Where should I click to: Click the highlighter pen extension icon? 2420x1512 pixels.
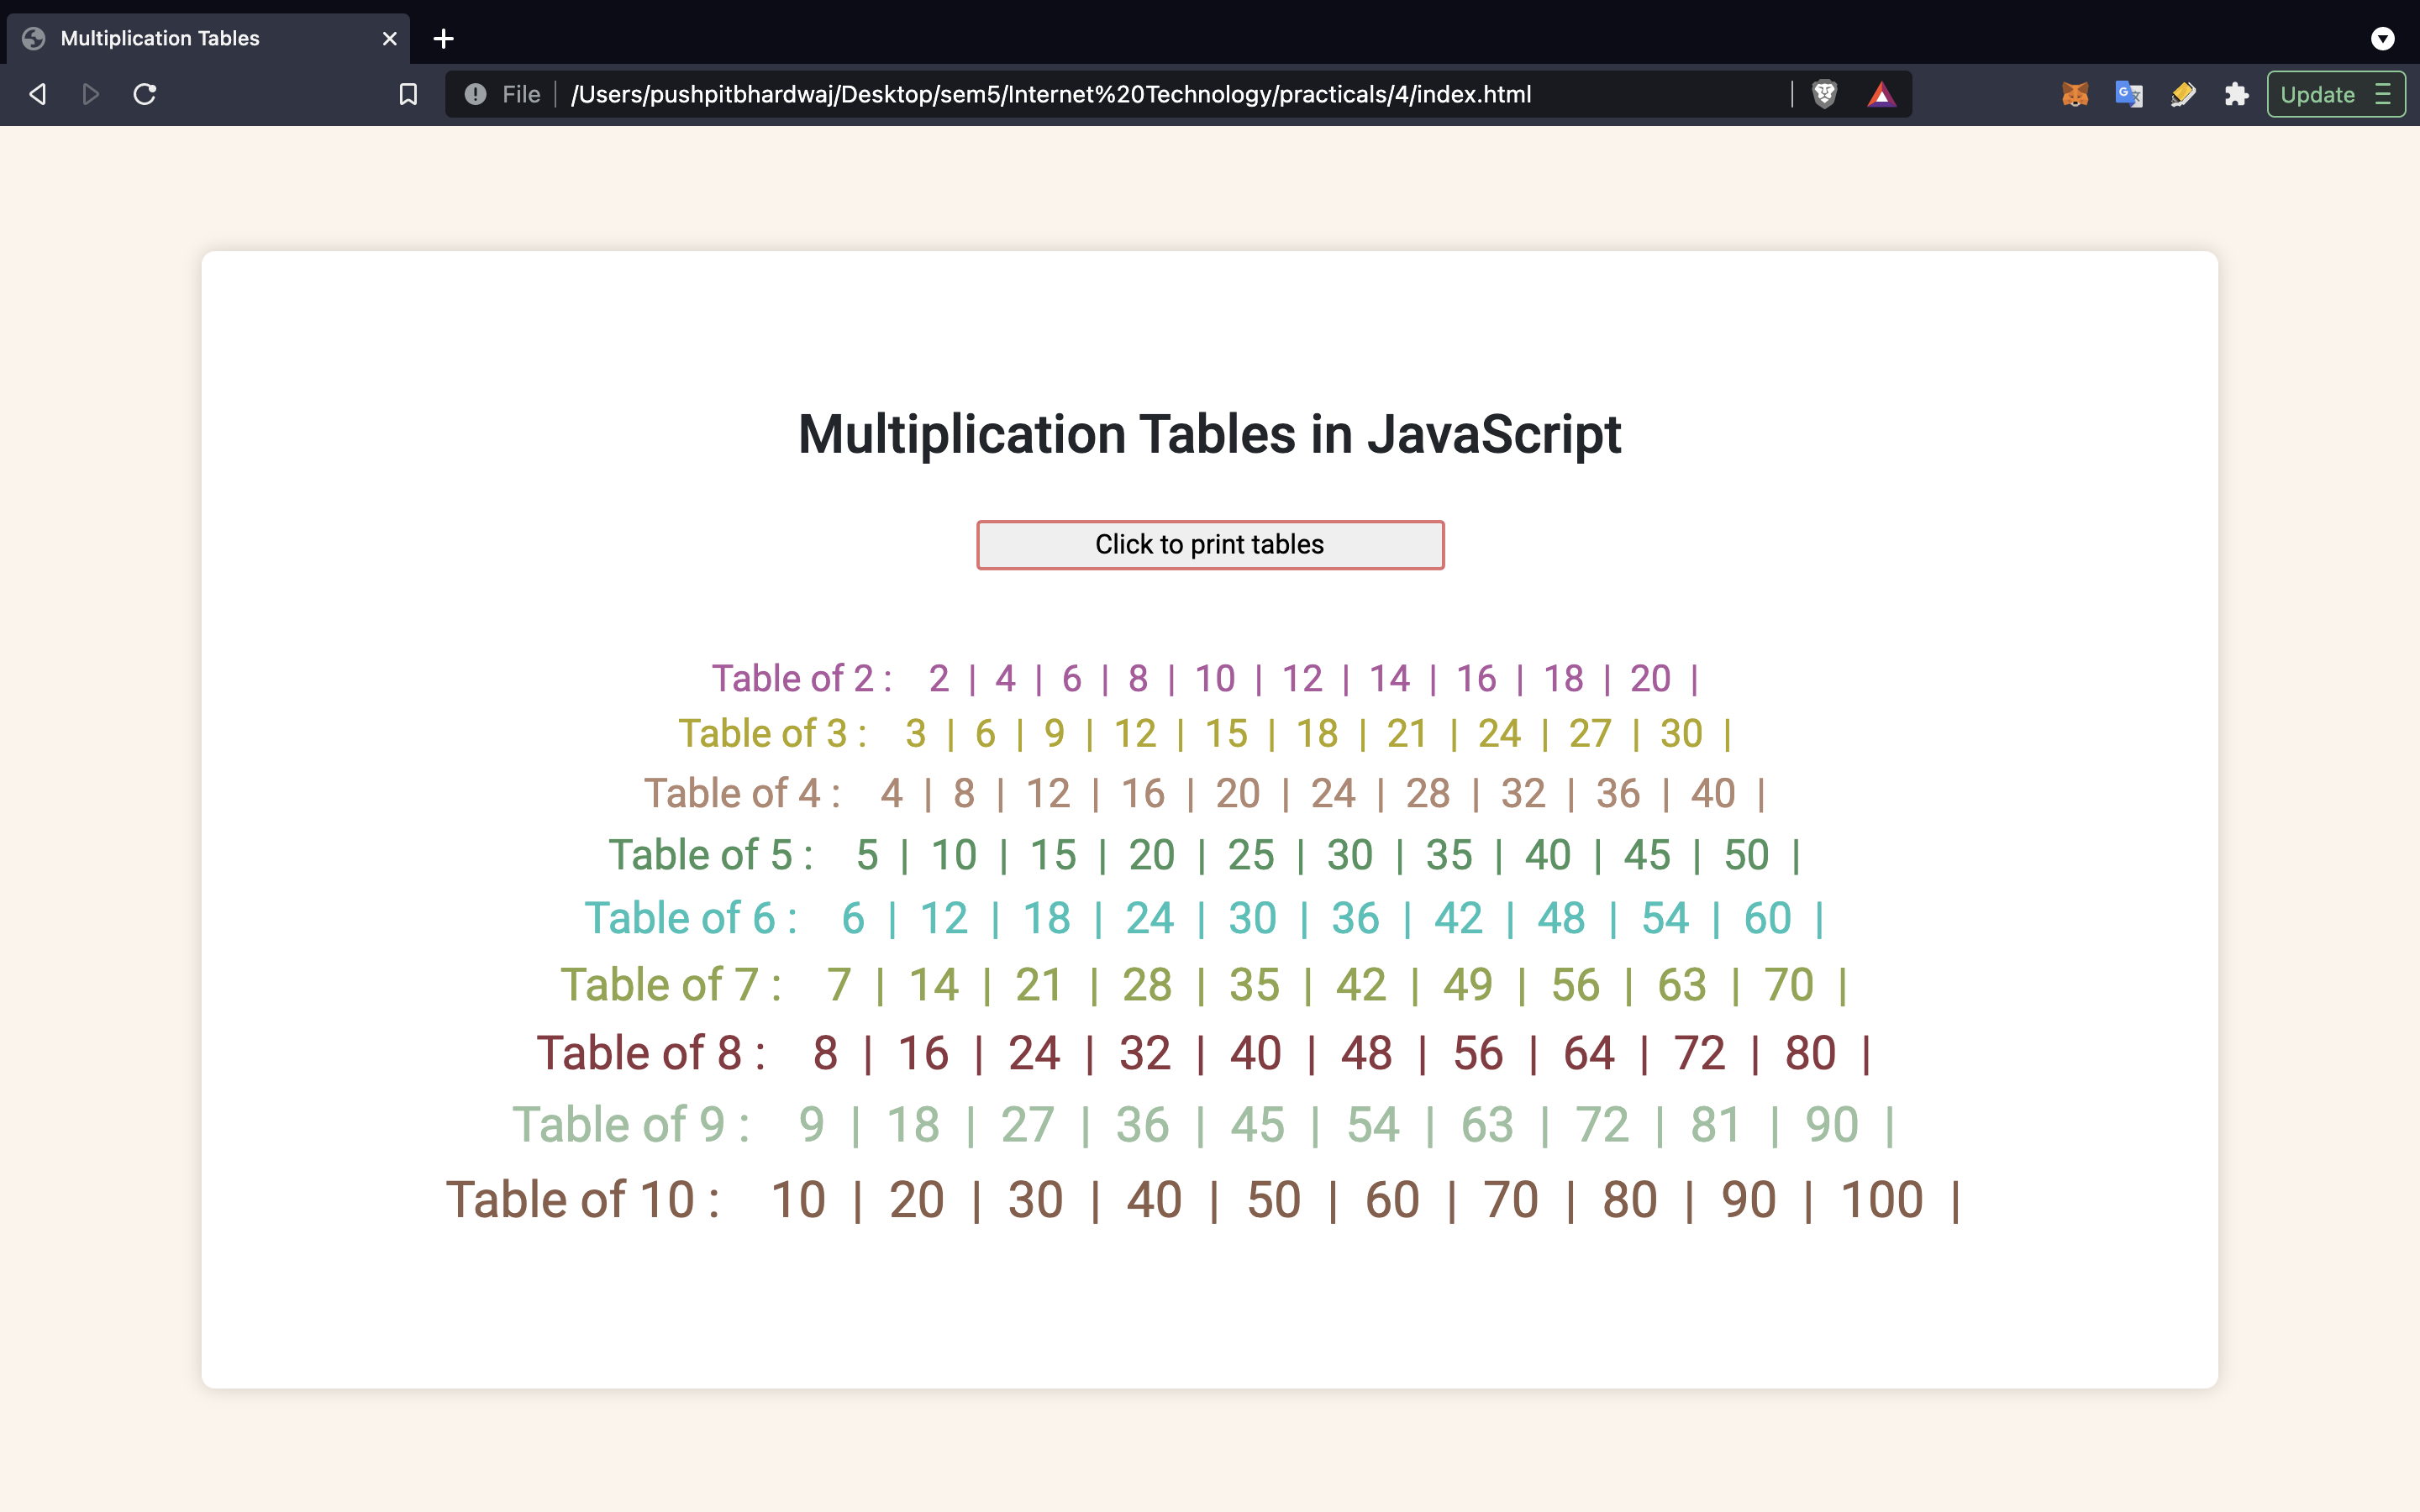(x=2183, y=94)
